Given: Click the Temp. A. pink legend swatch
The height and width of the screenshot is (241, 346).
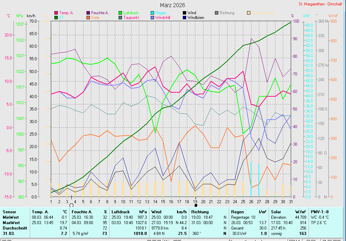Looking at the screenshot, I should pos(56,13).
